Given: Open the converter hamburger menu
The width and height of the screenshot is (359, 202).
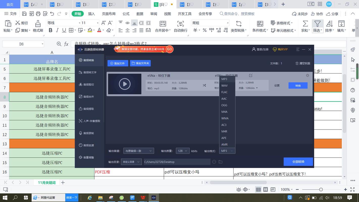Looking at the screenshot, I should click(x=298, y=49).
